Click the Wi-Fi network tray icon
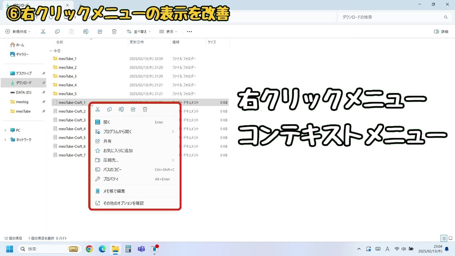 tap(397, 249)
